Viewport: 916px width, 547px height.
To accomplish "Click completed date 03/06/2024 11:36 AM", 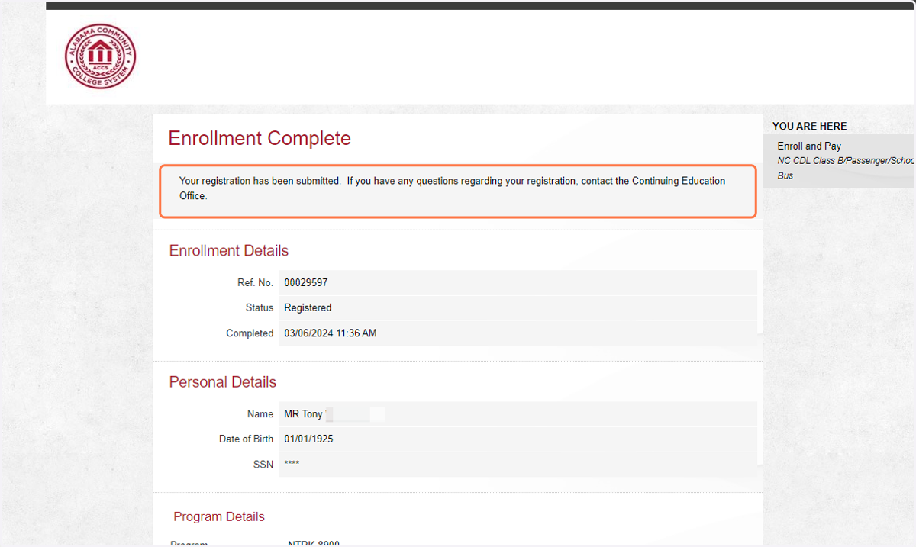I will [331, 333].
